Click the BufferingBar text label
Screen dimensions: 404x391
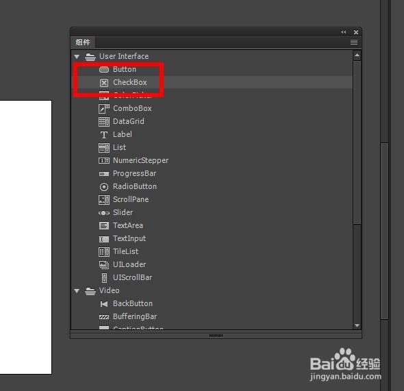tap(135, 316)
